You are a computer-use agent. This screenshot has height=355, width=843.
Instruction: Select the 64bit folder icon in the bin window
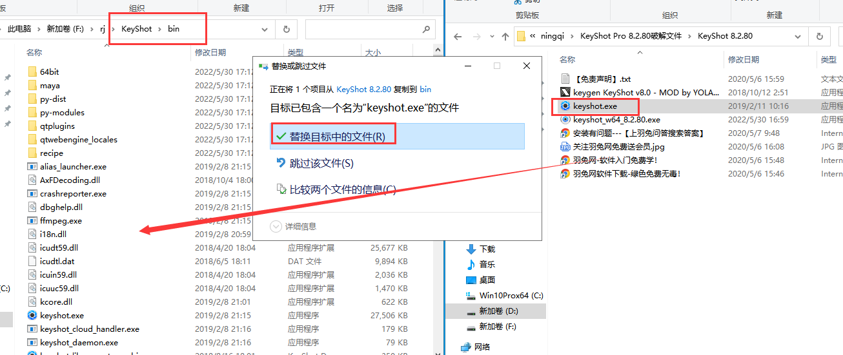(x=32, y=72)
